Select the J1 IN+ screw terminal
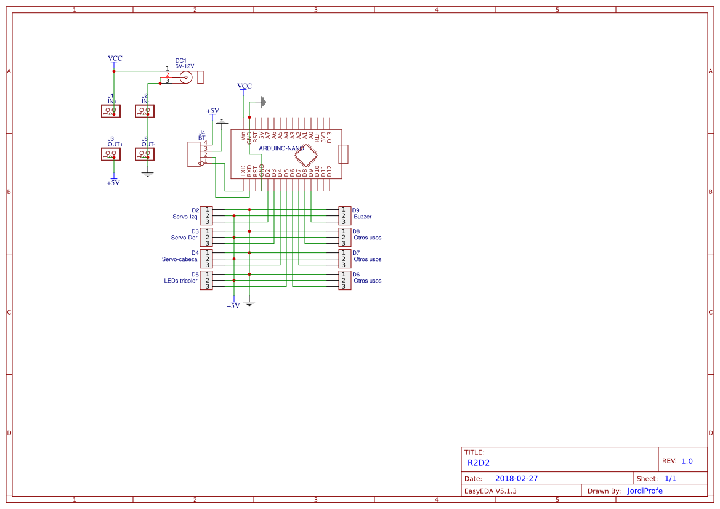720x509 pixels. pyautogui.click(x=110, y=111)
